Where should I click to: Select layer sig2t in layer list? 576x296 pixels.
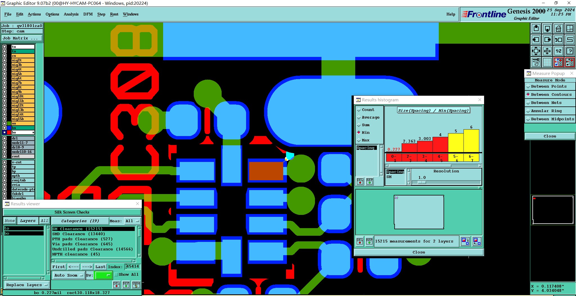23,60
